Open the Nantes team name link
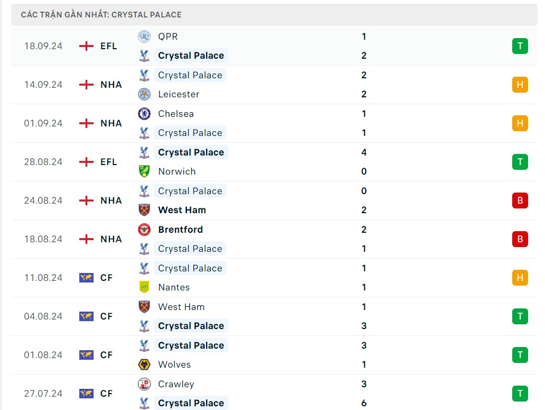 coord(174,287)
